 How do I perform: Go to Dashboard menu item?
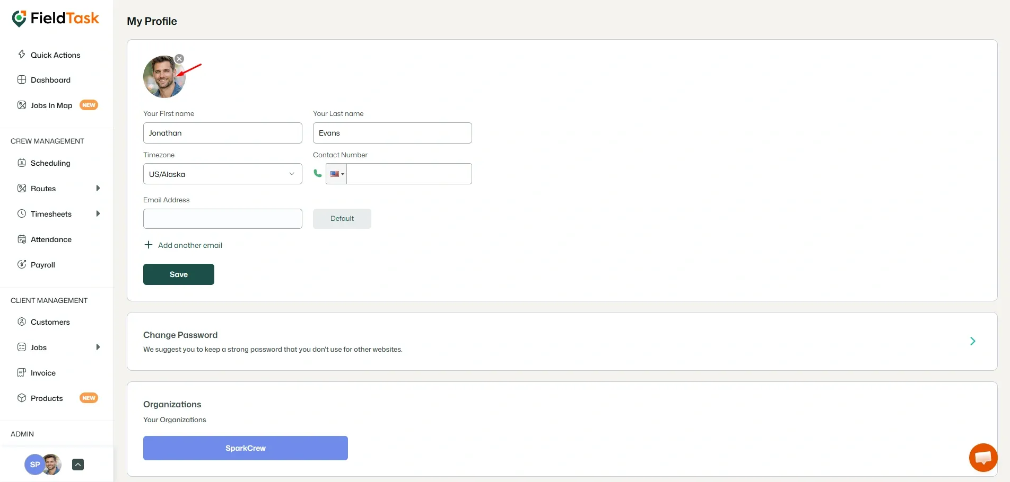(50, 80)
